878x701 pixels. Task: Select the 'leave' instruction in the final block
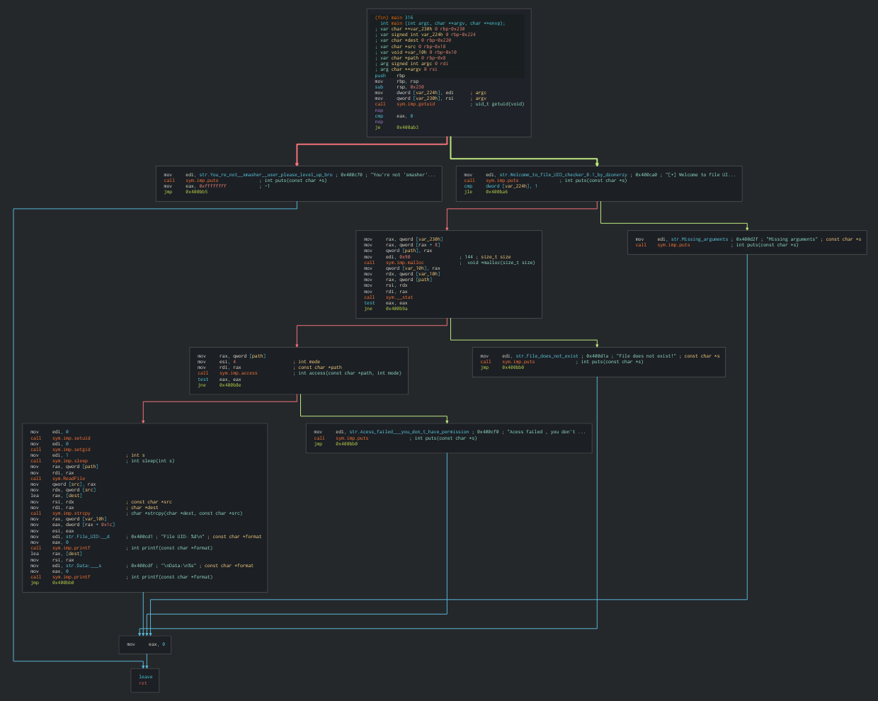pos(145,677)
